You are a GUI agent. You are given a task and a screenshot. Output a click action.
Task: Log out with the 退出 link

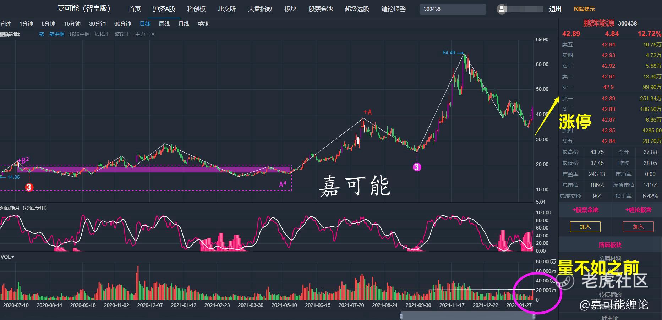coord(556,9)
